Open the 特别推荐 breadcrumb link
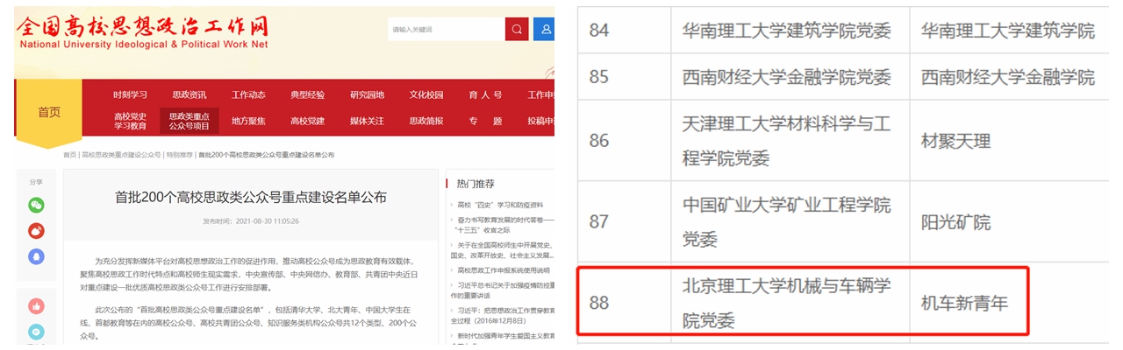The image size is (1123, 350). tap(179, 155)
